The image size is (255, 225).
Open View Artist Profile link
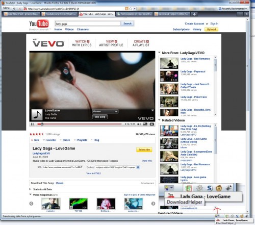tap(111, 43)
